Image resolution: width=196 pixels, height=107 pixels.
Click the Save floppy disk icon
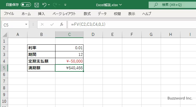click(x=37, y=5)
